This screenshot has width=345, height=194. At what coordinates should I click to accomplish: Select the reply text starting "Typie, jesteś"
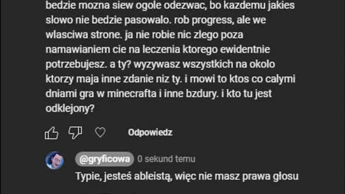click(187, 176)
